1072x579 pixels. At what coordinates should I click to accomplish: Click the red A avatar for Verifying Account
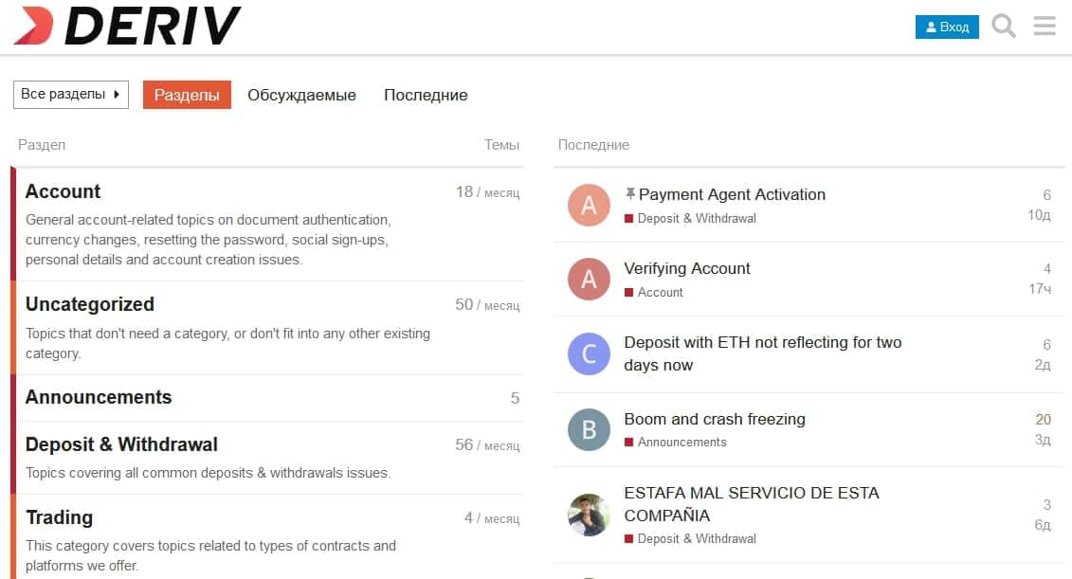click(589, 279)
